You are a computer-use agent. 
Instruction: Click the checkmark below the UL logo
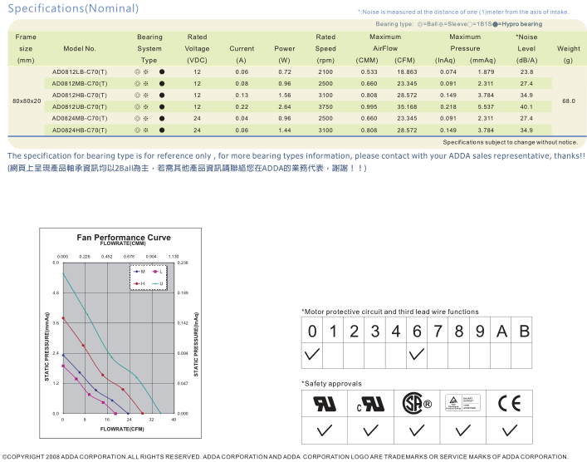click(325, 430)
